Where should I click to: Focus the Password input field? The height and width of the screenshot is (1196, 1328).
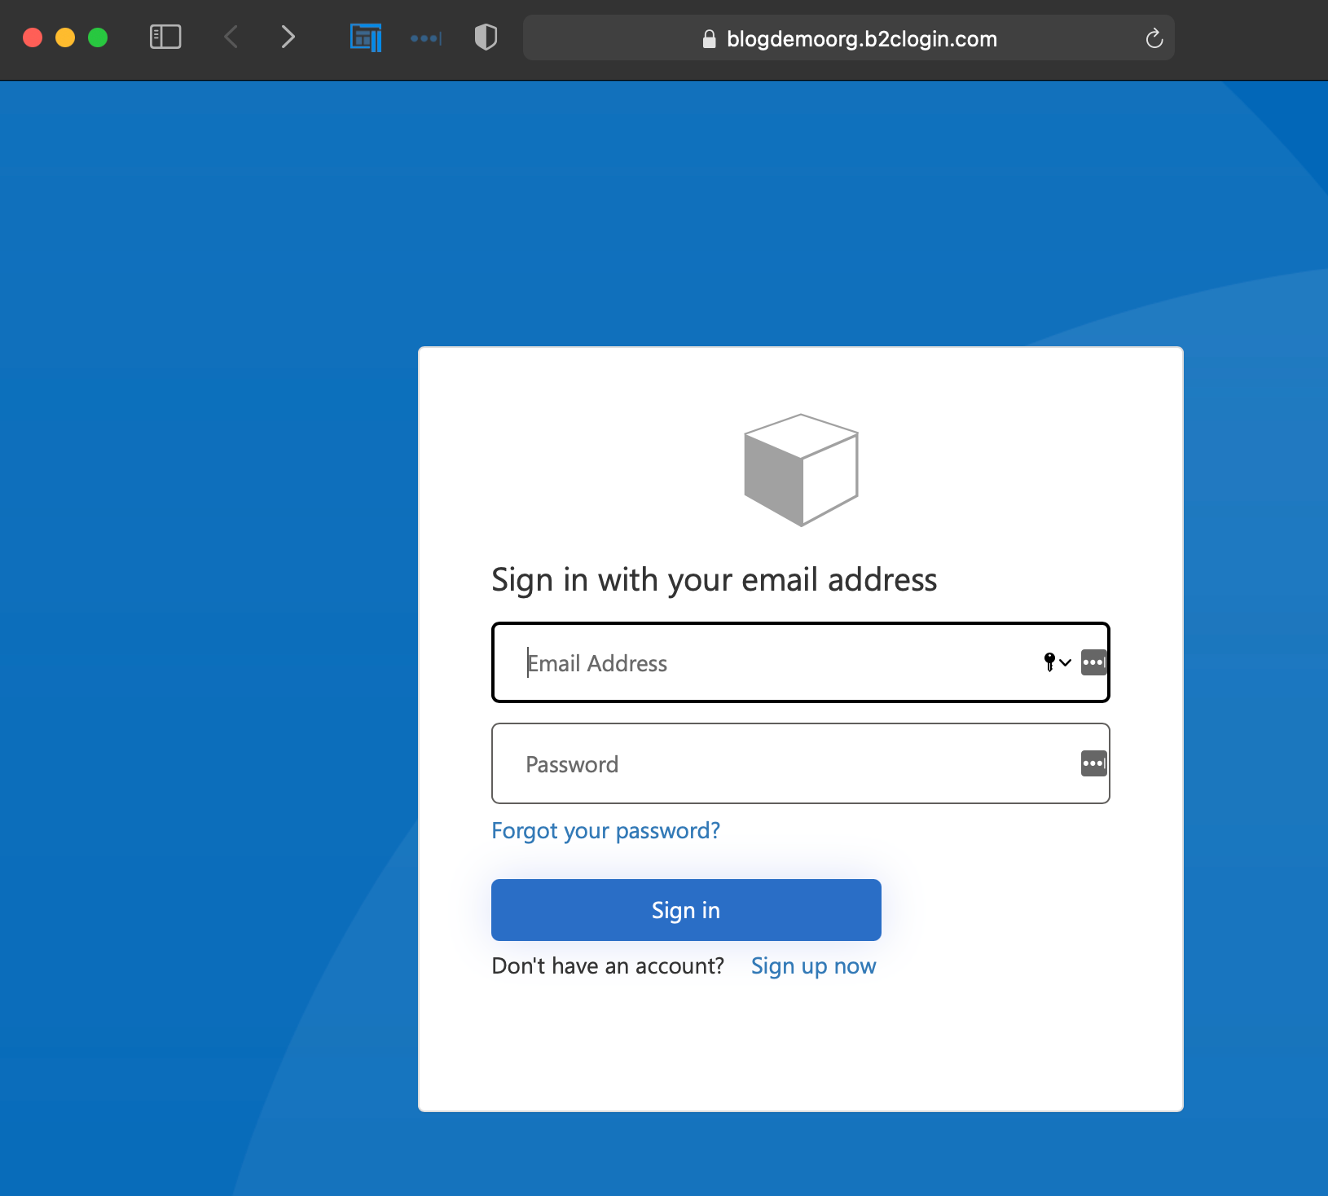point(801,763)
